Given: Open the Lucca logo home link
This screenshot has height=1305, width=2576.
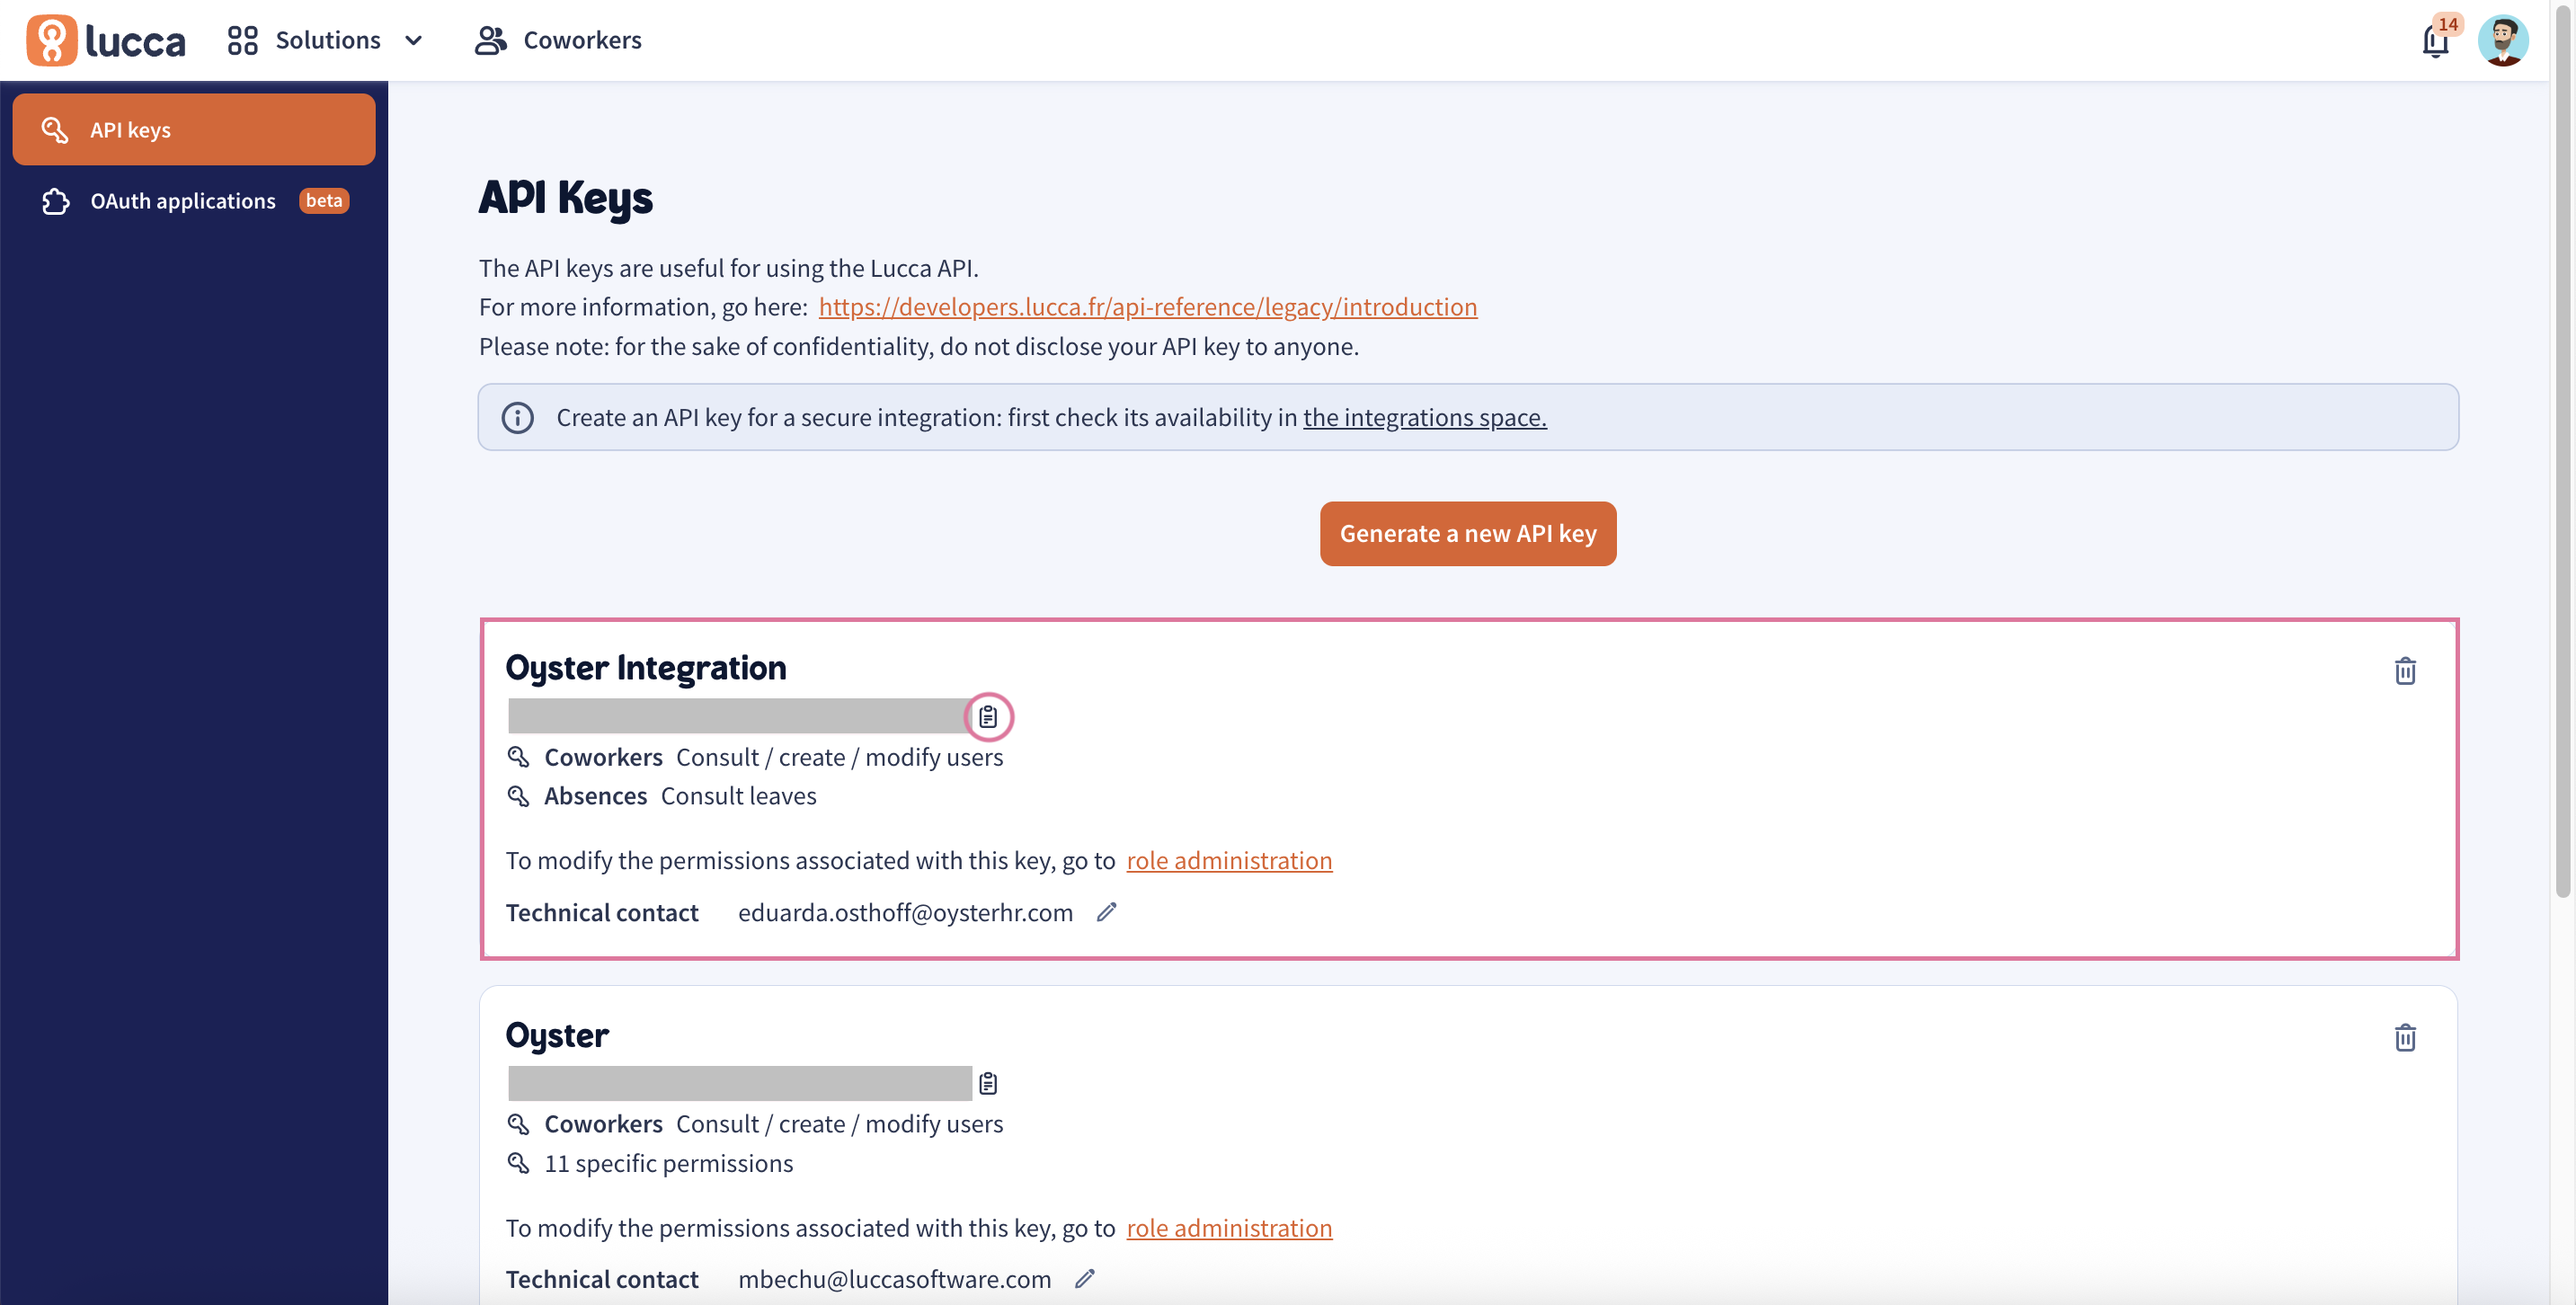Looking at the screenshot, I should [x=105, y=40].
